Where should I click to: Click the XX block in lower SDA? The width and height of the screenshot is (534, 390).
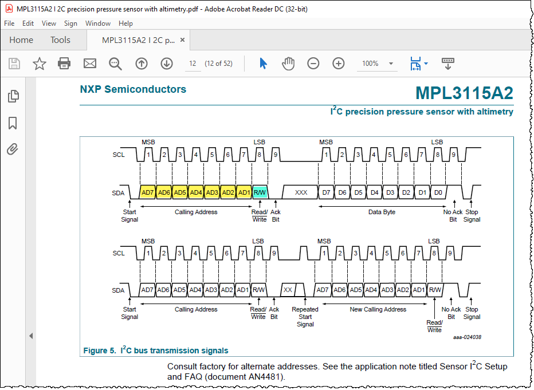tap(288, 290)
